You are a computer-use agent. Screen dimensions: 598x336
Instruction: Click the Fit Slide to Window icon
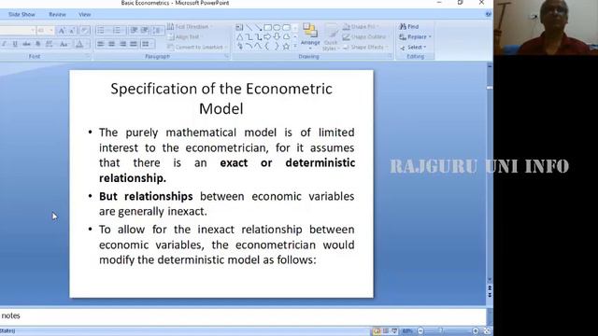click(488, 331)
